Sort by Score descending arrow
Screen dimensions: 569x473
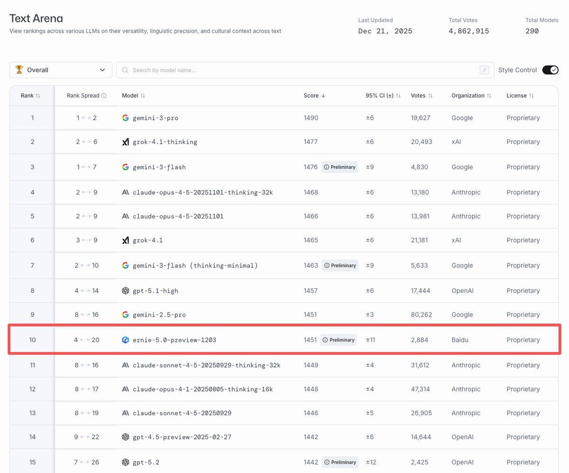coord(323,96)
